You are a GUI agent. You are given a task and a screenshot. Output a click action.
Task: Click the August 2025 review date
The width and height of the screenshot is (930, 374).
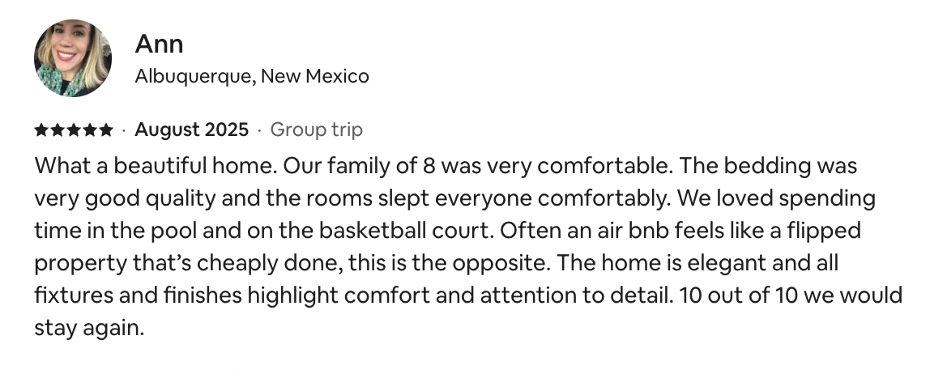(x=191, y=130)
